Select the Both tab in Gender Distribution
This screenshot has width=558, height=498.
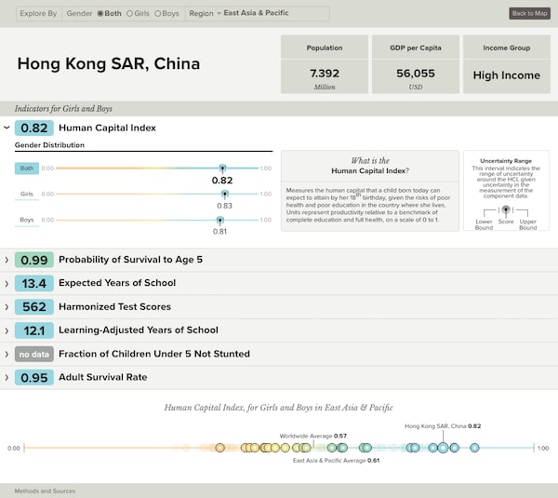27,168
